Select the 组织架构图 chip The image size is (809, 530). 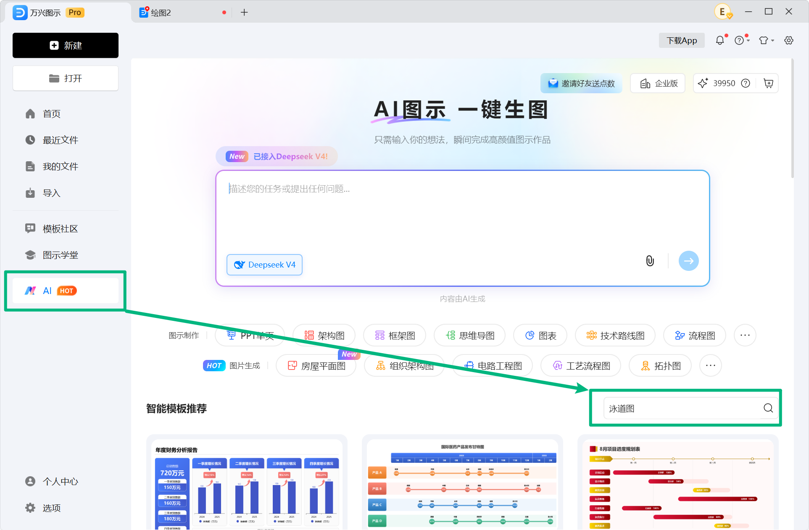[404, 365]
